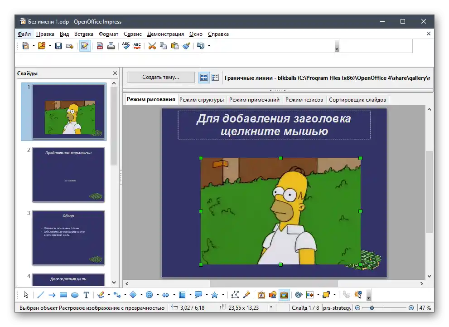This screenshot has height=327, width=449.
Task: Open the Fontwork Gallery icon
Action: point(261,295)
